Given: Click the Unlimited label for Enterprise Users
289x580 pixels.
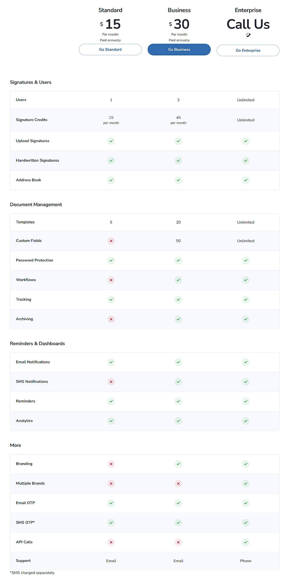Looking at the screenshot, I should point(245,100).
